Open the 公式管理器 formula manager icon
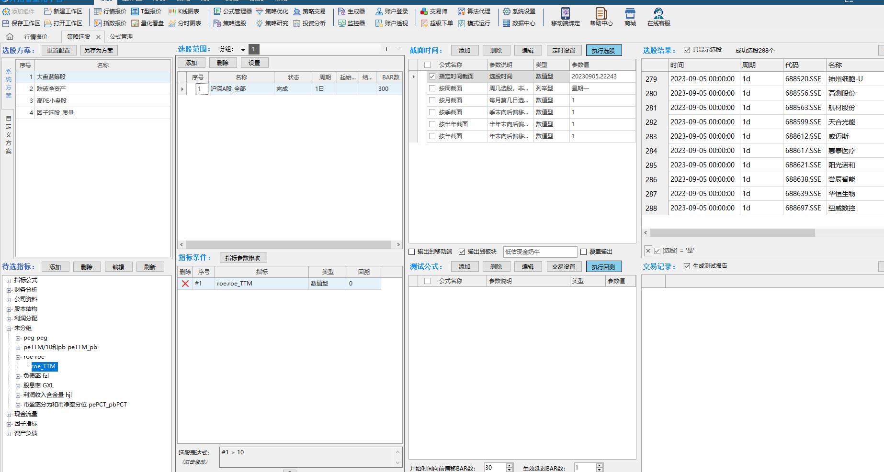 217,11
